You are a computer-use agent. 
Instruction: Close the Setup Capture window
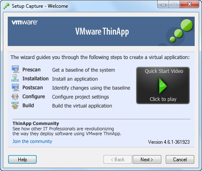[189, 4]
